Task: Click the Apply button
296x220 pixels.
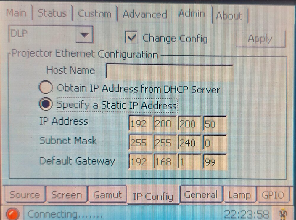Action: click(x=260, y=39)
